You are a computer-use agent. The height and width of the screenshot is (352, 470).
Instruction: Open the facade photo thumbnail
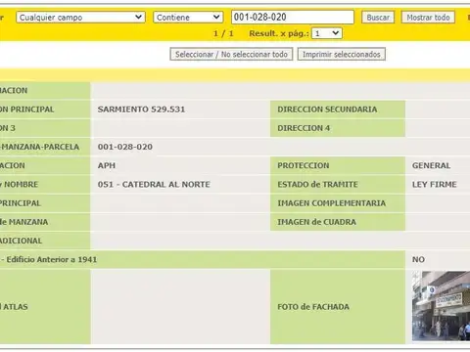click(441, 306)
